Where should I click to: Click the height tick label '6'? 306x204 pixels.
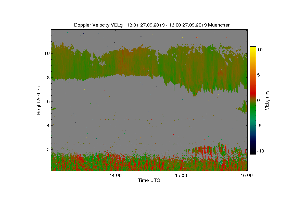point(48,101)
